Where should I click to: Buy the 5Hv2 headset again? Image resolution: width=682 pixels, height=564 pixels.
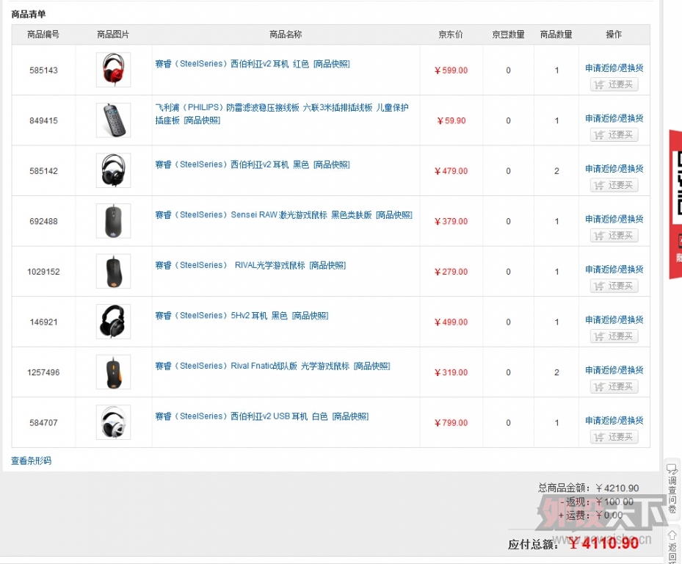pyautogui.click(x=614, y=336)
